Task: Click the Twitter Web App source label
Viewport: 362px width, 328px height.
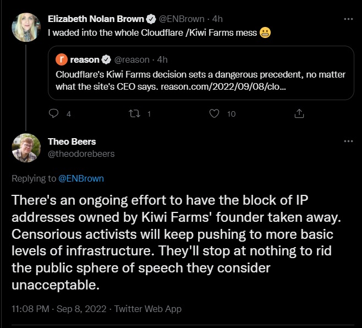Action: coord(147,309)
